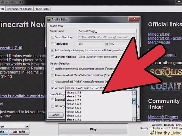This screenshot has height=136, width=182.
Task: Enable the Launcher Visibility checkbox
Action: [x=52, y=57]
